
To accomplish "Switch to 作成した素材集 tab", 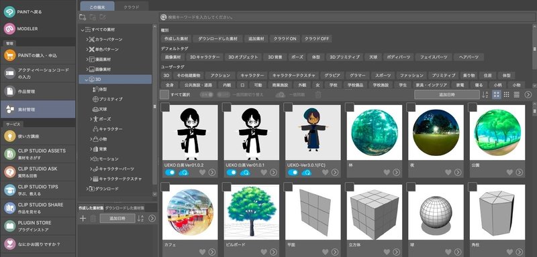I will (x=91, y=207).
